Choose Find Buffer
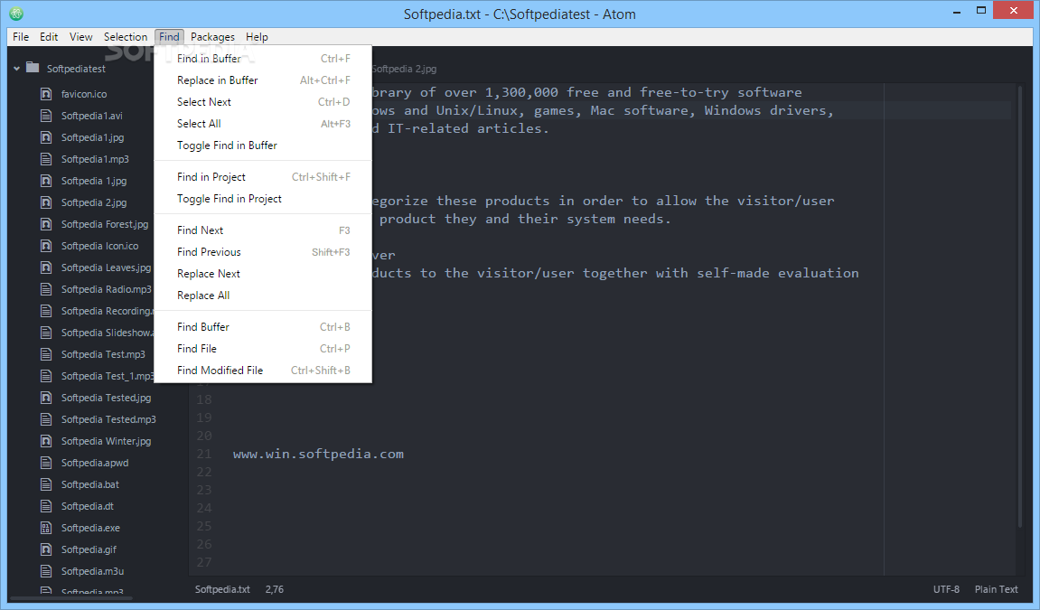This screenshot has height=610, width=1040. tap(263, 327)
